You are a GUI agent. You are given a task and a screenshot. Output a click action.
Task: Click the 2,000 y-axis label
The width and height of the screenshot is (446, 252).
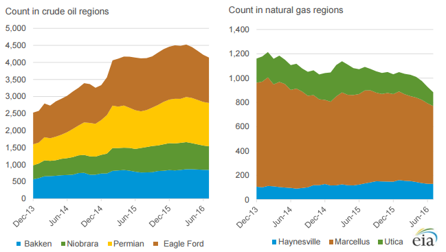(x=16, y=130)
